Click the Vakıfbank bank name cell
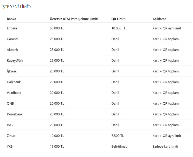The height and width of the screenshot is (157, 193). tap(14, 93)
